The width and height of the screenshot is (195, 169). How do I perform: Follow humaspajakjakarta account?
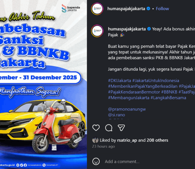click(162, 8)
